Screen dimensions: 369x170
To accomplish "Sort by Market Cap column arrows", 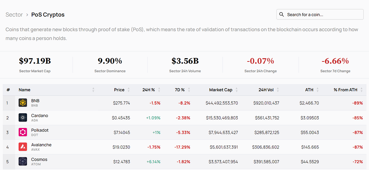I will [236, 90].
